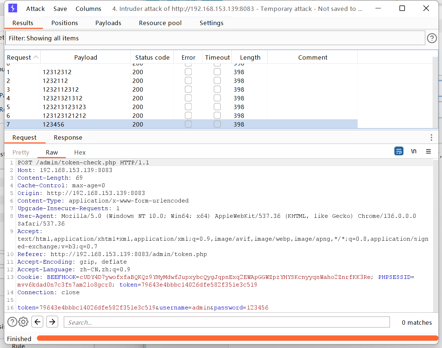Sort results by Timeout column header

(x=217, y=57)
